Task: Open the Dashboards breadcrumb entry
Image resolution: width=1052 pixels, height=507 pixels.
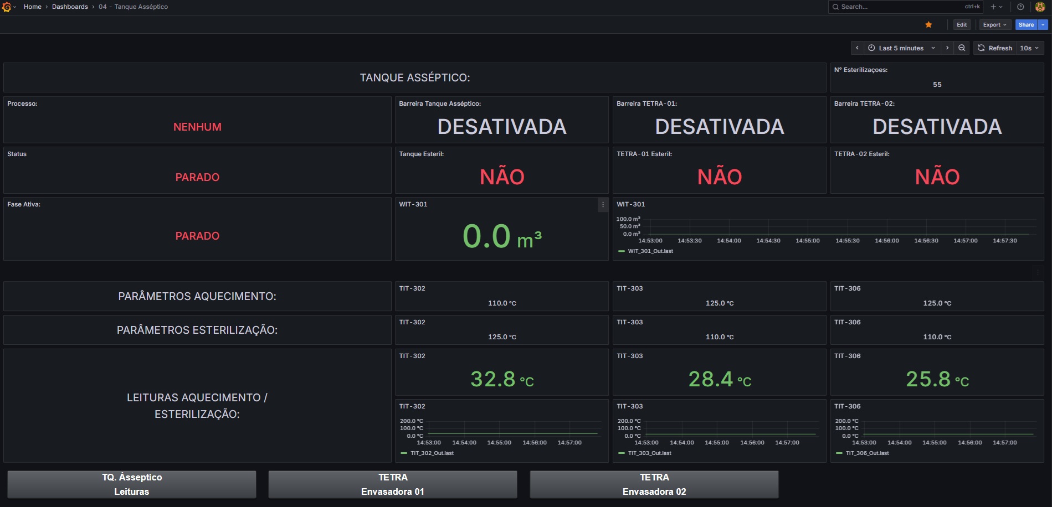Action: [69, 7]
